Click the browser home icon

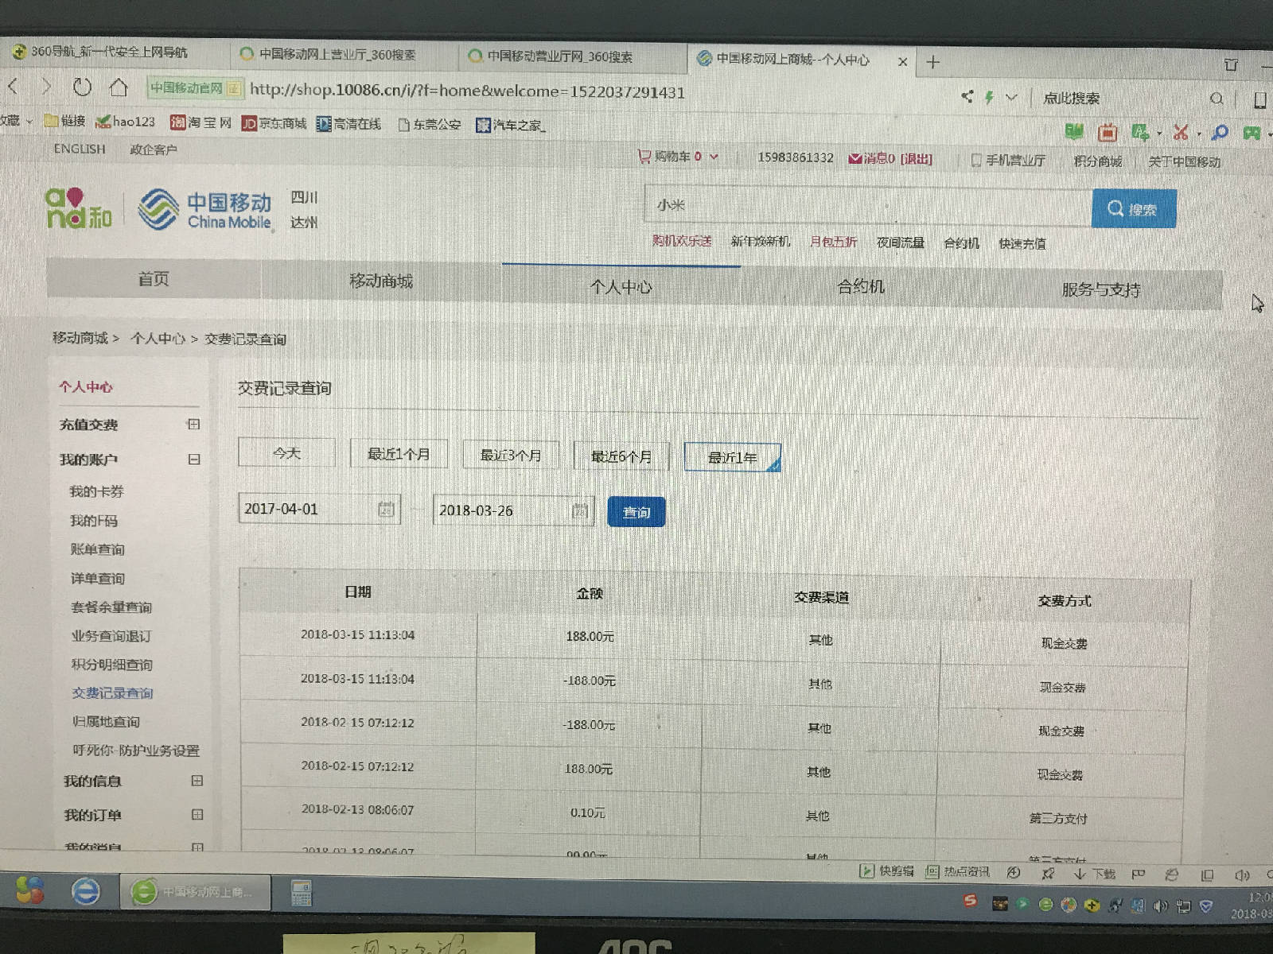(x=119, y=87)
